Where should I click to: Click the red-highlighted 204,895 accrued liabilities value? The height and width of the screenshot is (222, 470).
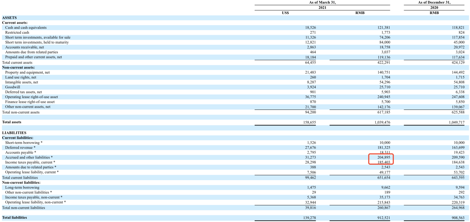pos(381,157)
